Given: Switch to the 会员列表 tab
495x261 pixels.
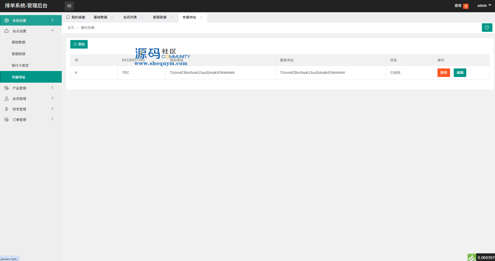Looking at the screenshot, I should 130,17.
